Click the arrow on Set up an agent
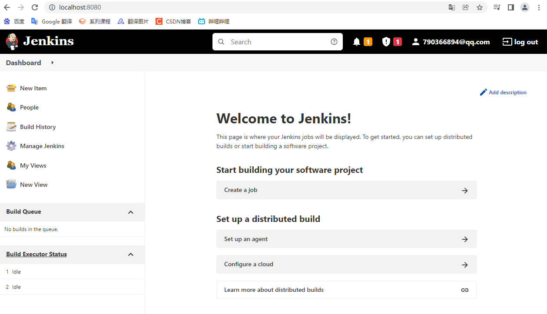Image resolution: width=547 pixels, height=314 pixels. [465, 239]
